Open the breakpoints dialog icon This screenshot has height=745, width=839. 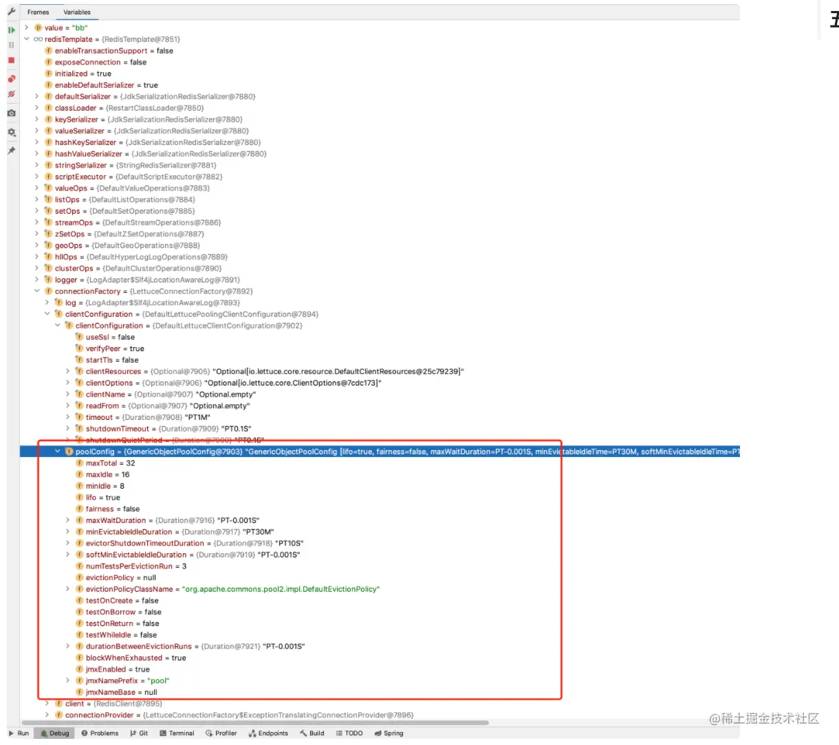point(11,78)
